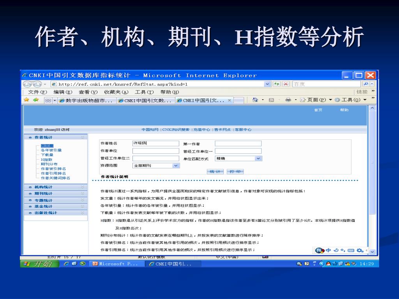The image size is (399, 299).
Task: Open the 单位匹配方式 精确 dropdown
Action: (238, 158)
